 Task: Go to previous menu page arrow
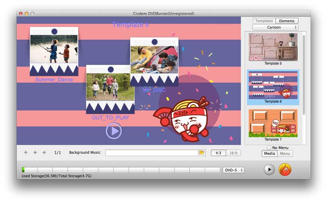coord(35,153)
